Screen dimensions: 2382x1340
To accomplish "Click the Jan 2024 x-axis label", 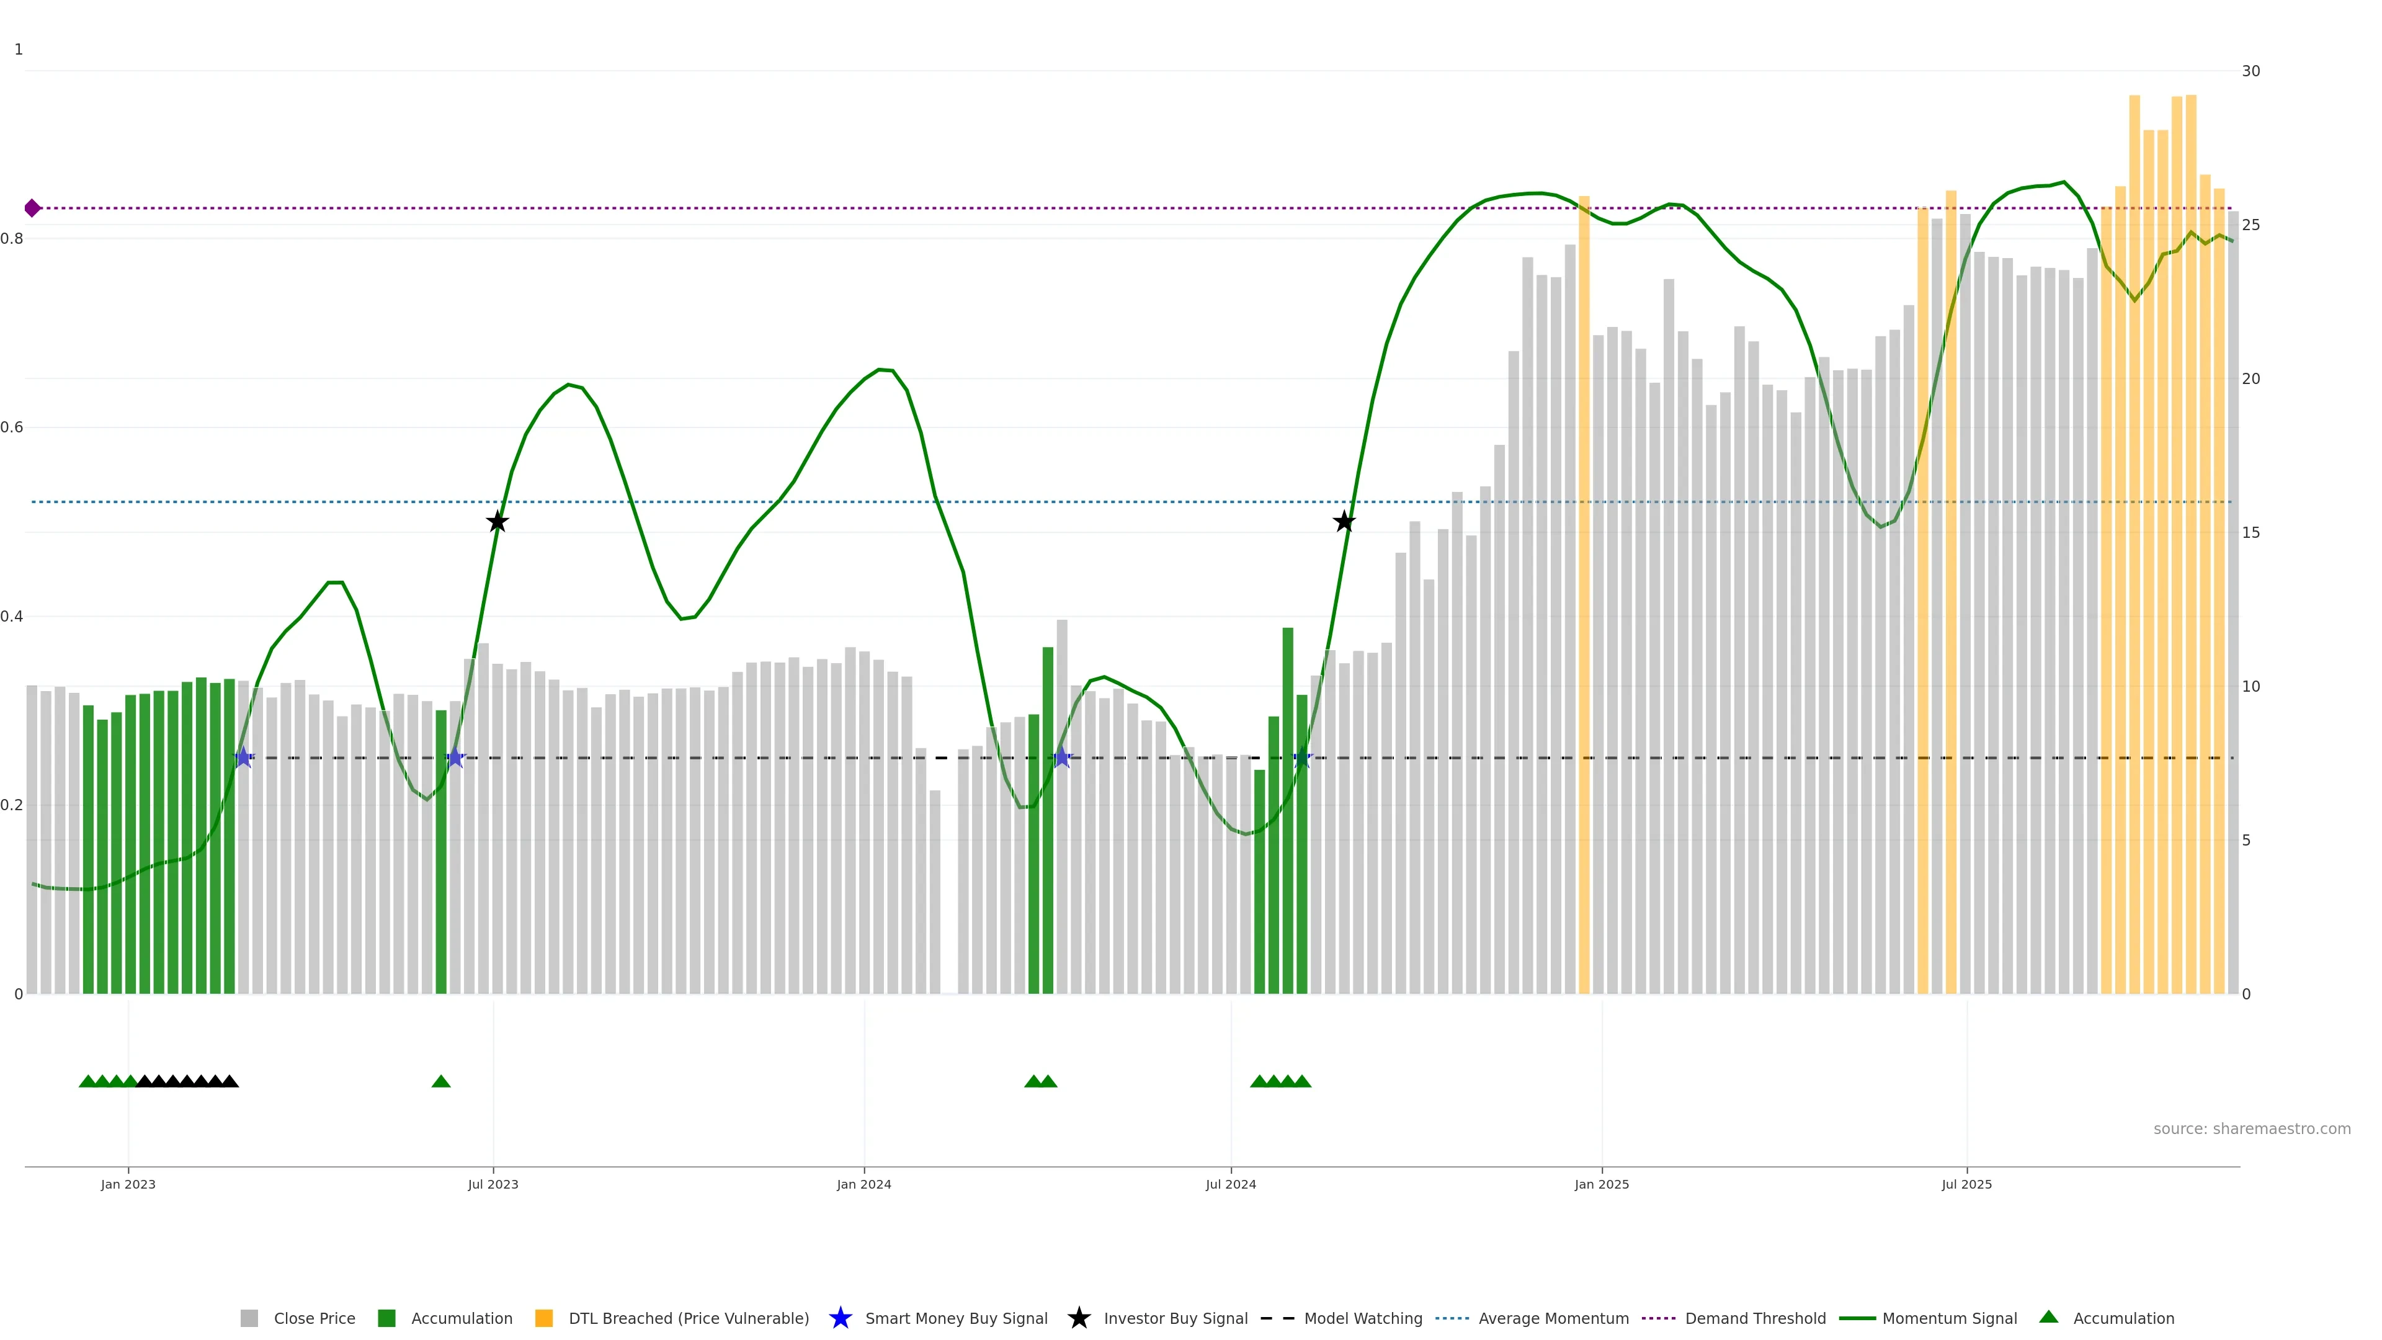I will point(863,1184).
